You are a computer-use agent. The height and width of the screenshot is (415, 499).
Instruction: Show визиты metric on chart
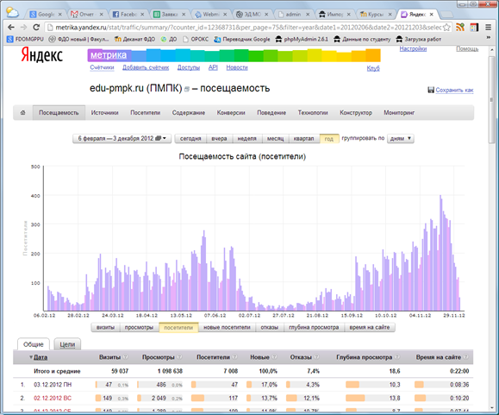coord(105,327)
